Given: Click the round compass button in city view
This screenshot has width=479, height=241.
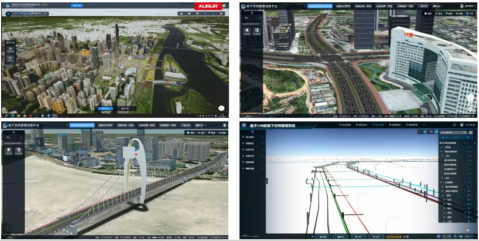Looking at the screenshot, I should point(222,108).
